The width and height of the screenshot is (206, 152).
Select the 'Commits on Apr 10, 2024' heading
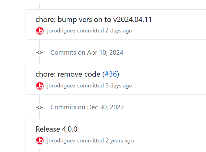coord(87,53)
